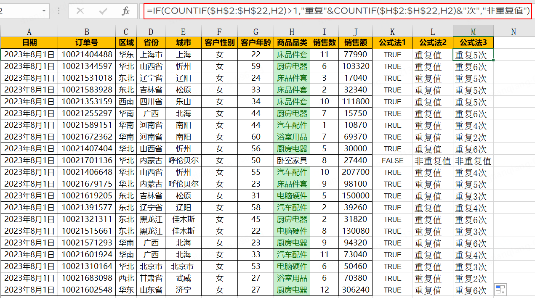The width and height of the screenshot is (535, 298).
Task: Click sales amount 306240 cell
Action: coord(355,290)
